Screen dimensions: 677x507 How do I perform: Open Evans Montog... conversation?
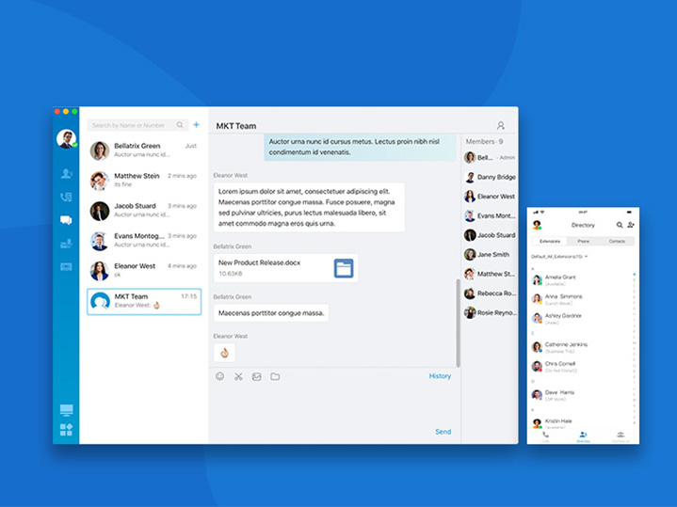[x=144, y=241]
